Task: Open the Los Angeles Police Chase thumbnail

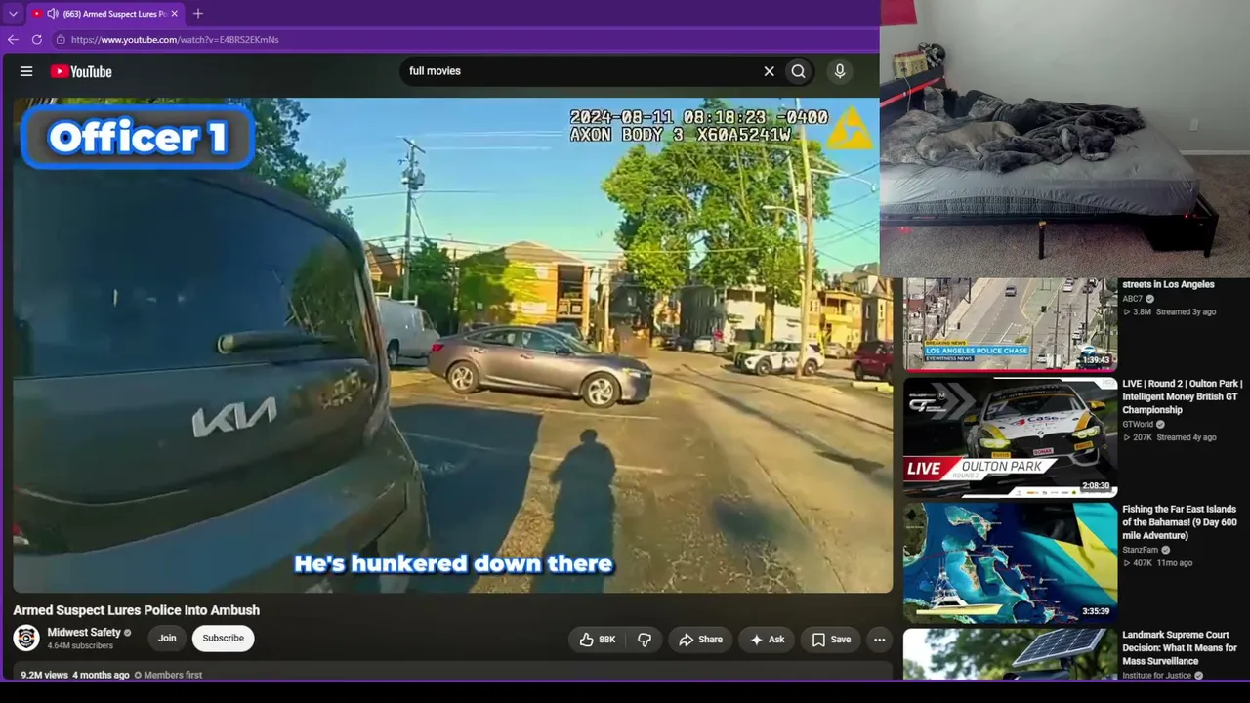Action: (x=1010, y=323)
